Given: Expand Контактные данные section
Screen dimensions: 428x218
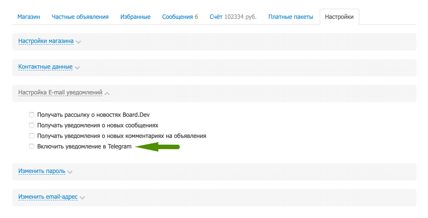Looking at the screenshot, I should pyautogui.click(x=45, y=67).
